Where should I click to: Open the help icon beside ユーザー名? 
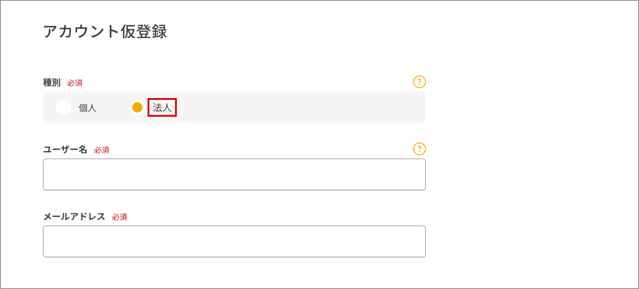coord(419,149)
